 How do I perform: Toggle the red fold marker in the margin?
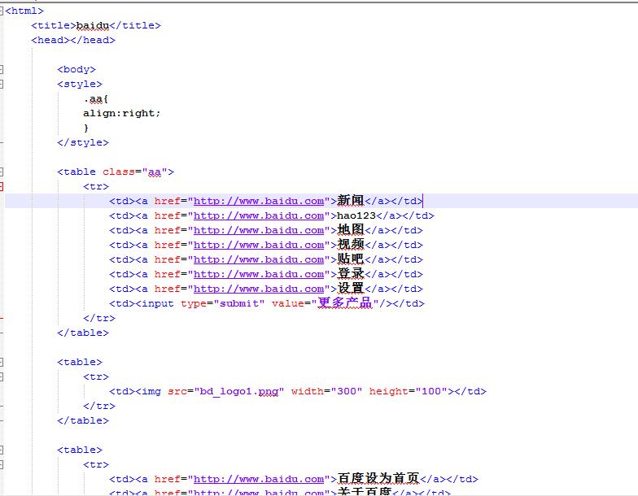click(x=2, y=187)
